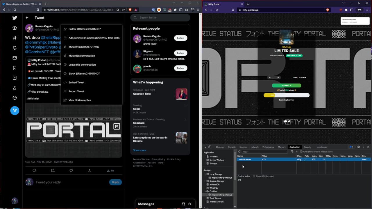Click the share icon under the tweet

pyautogui.click(x=90, y=171)
